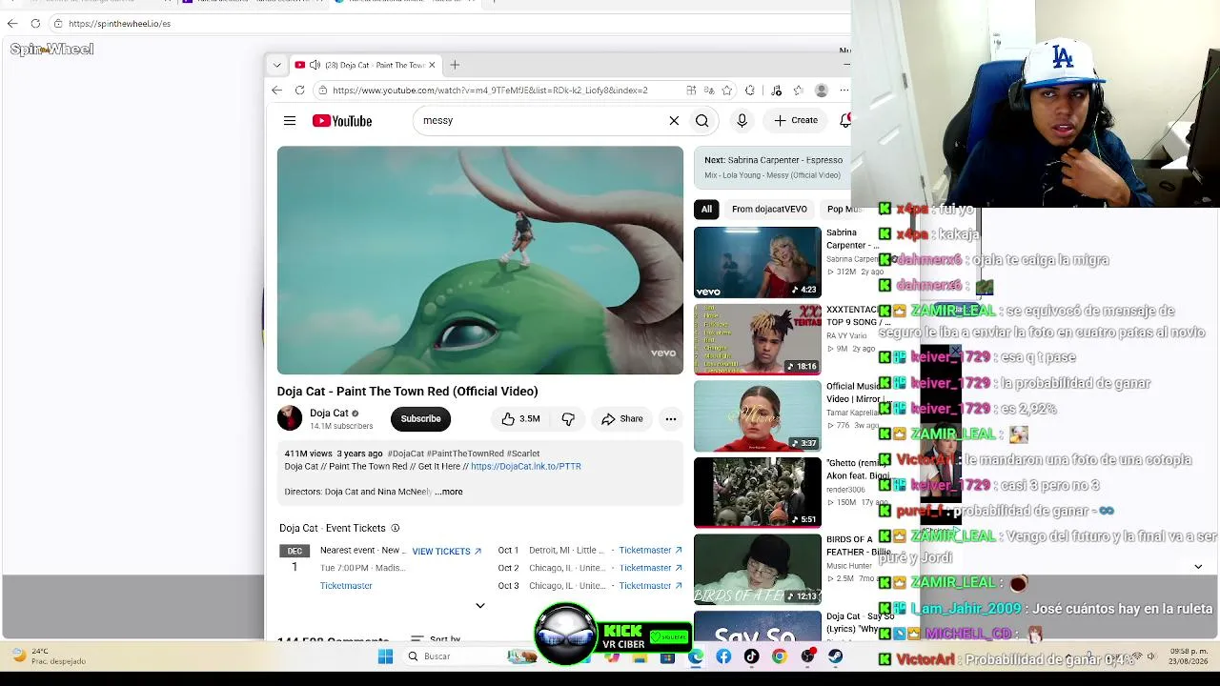Open Ghetto remix Akon thumbnail 5:51
The height and width of the screenshot is (686, 1220).
(757, 493)
